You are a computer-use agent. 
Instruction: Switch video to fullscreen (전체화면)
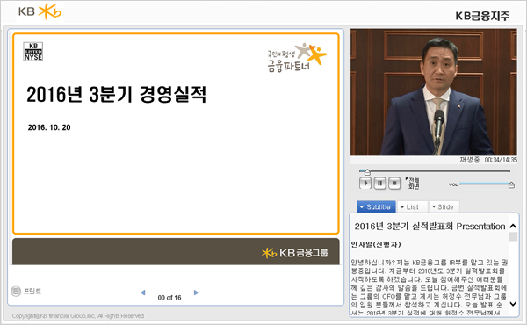point(413,184)
